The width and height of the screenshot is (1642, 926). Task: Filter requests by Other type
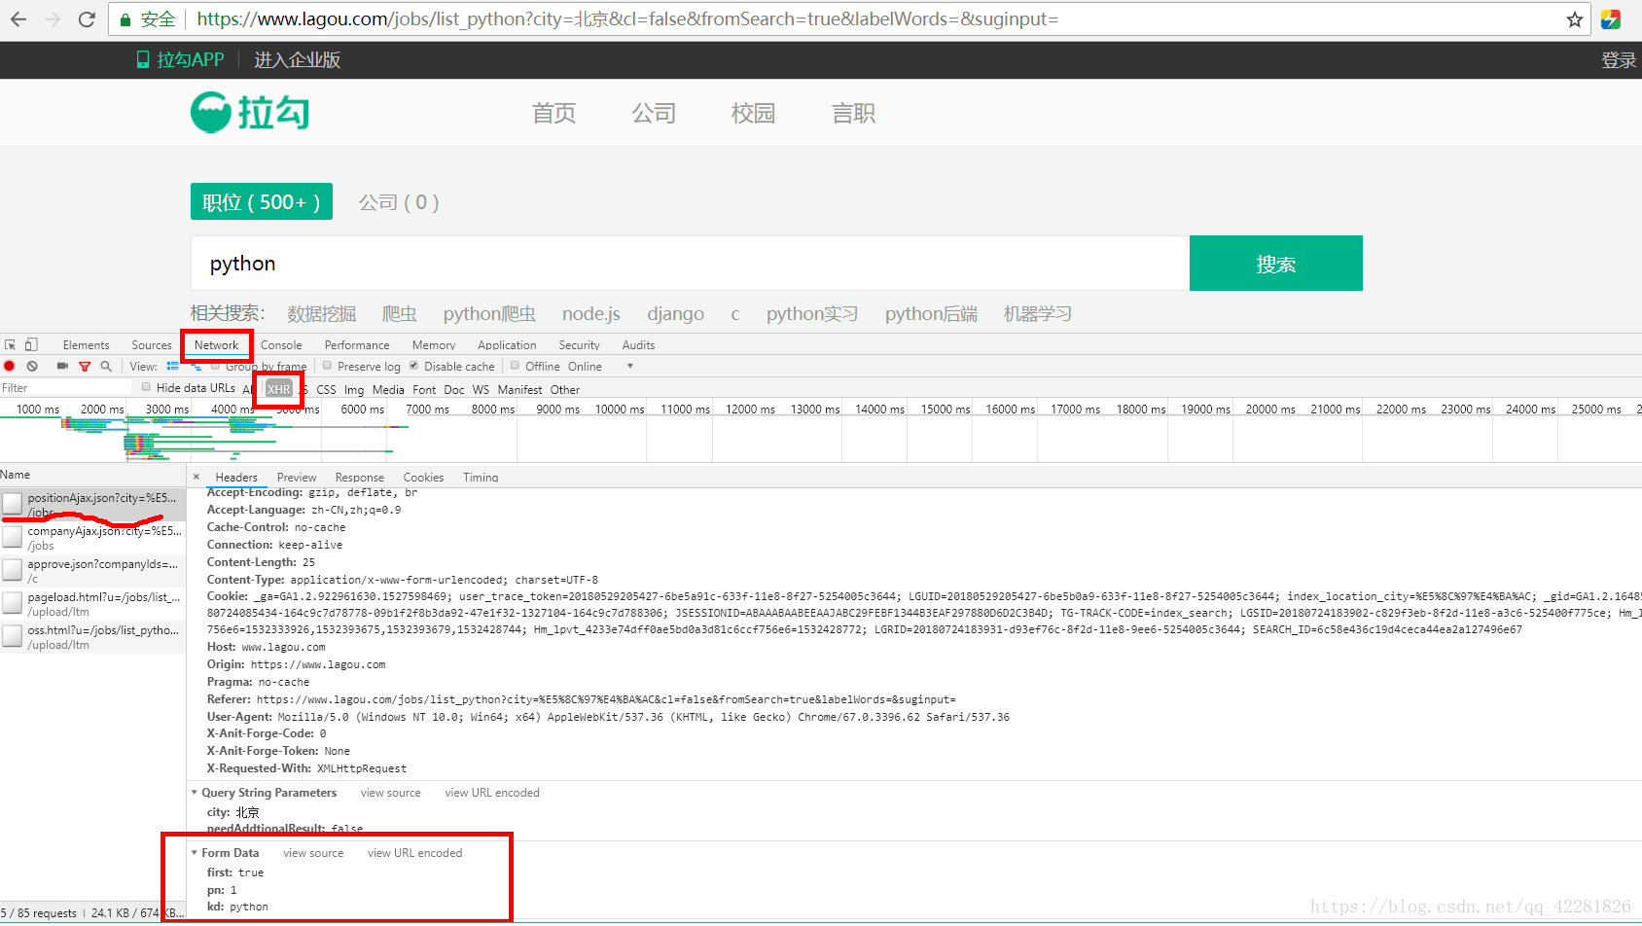[565, 390]
